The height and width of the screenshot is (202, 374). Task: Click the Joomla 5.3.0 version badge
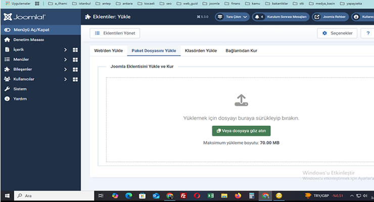[x=203, y=17]
